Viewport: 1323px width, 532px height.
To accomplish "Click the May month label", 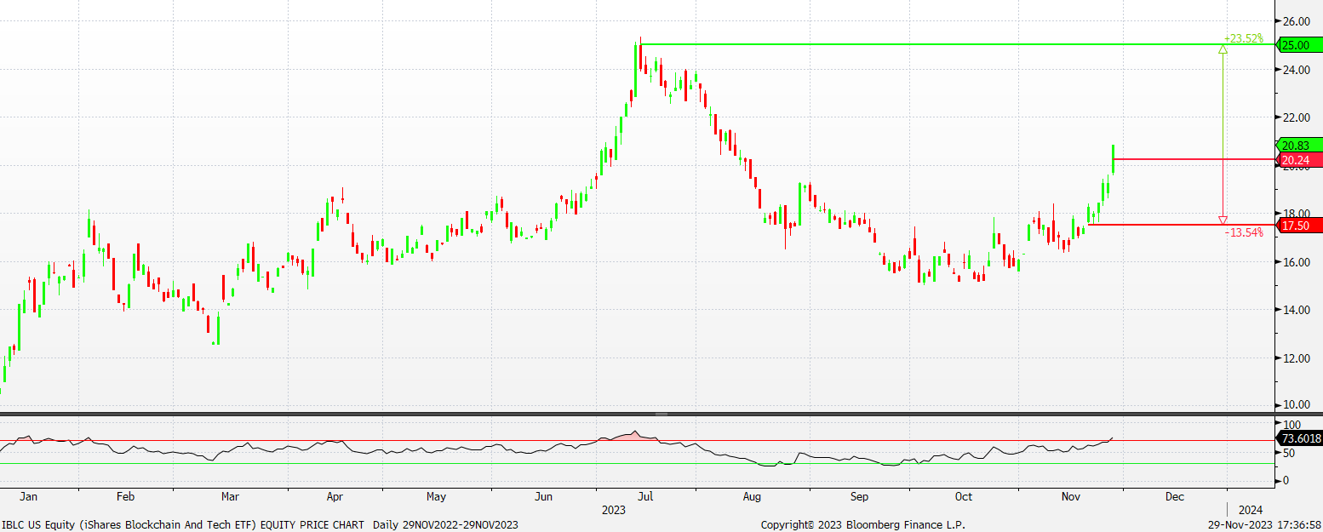I will [436, 496].
